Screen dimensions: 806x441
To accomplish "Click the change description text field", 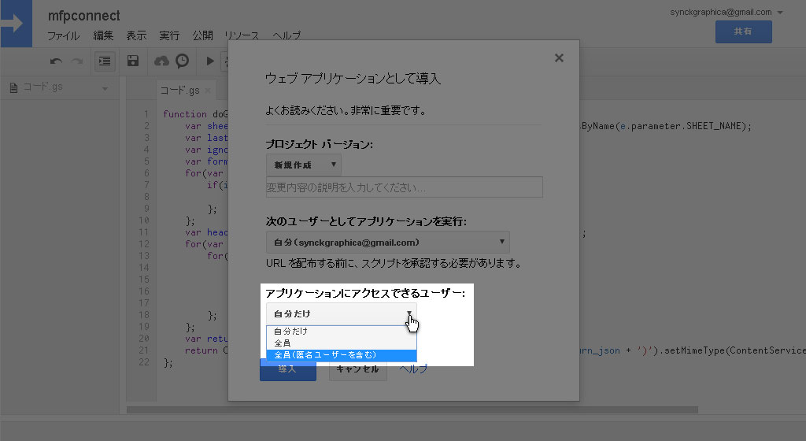I will (404, 187).
